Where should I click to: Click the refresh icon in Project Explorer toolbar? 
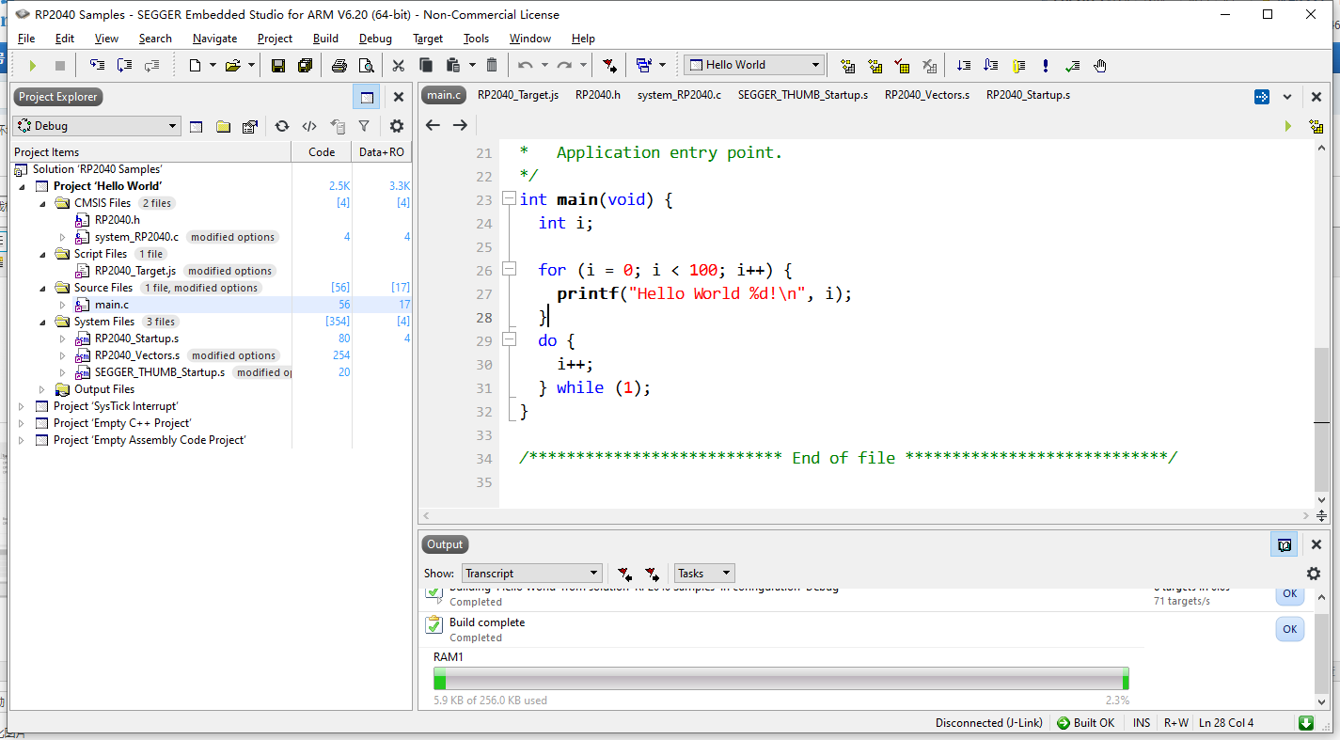click(282, 126)
